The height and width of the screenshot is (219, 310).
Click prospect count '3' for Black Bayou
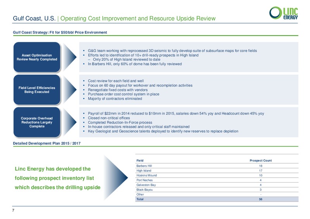pos(260,190)
